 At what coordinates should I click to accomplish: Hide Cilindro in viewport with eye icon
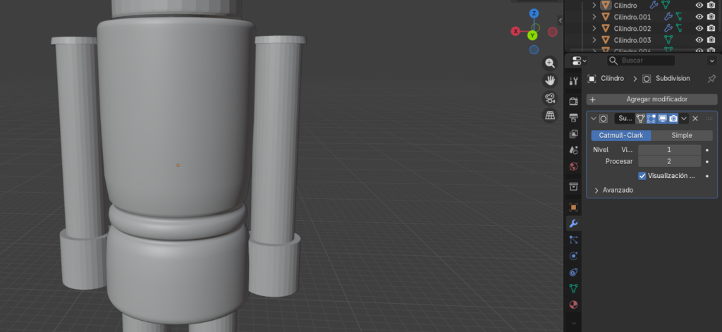pyautogui.click(x=699, y=5)
